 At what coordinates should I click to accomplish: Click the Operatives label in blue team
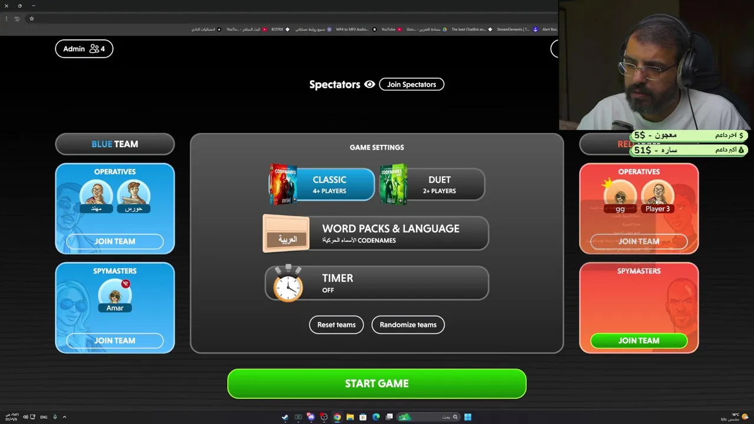coord(115,171)
